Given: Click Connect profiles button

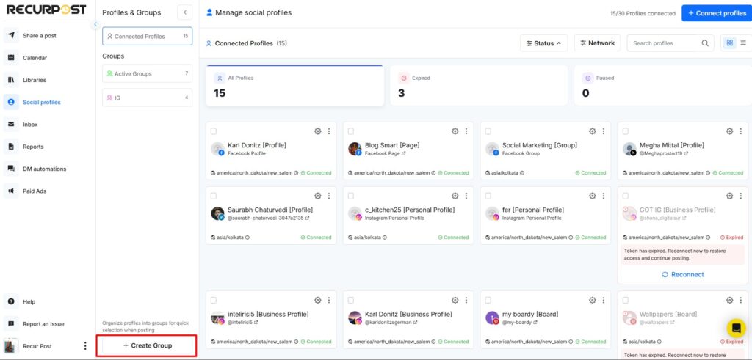Looking at the screenshot, I should (717, 13).
